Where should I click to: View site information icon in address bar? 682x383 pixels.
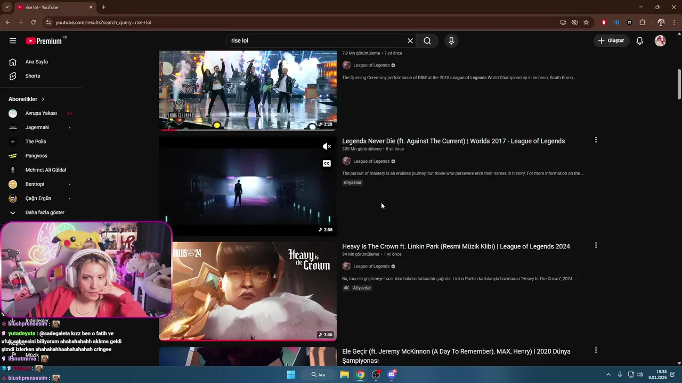(x=48, y=22)
